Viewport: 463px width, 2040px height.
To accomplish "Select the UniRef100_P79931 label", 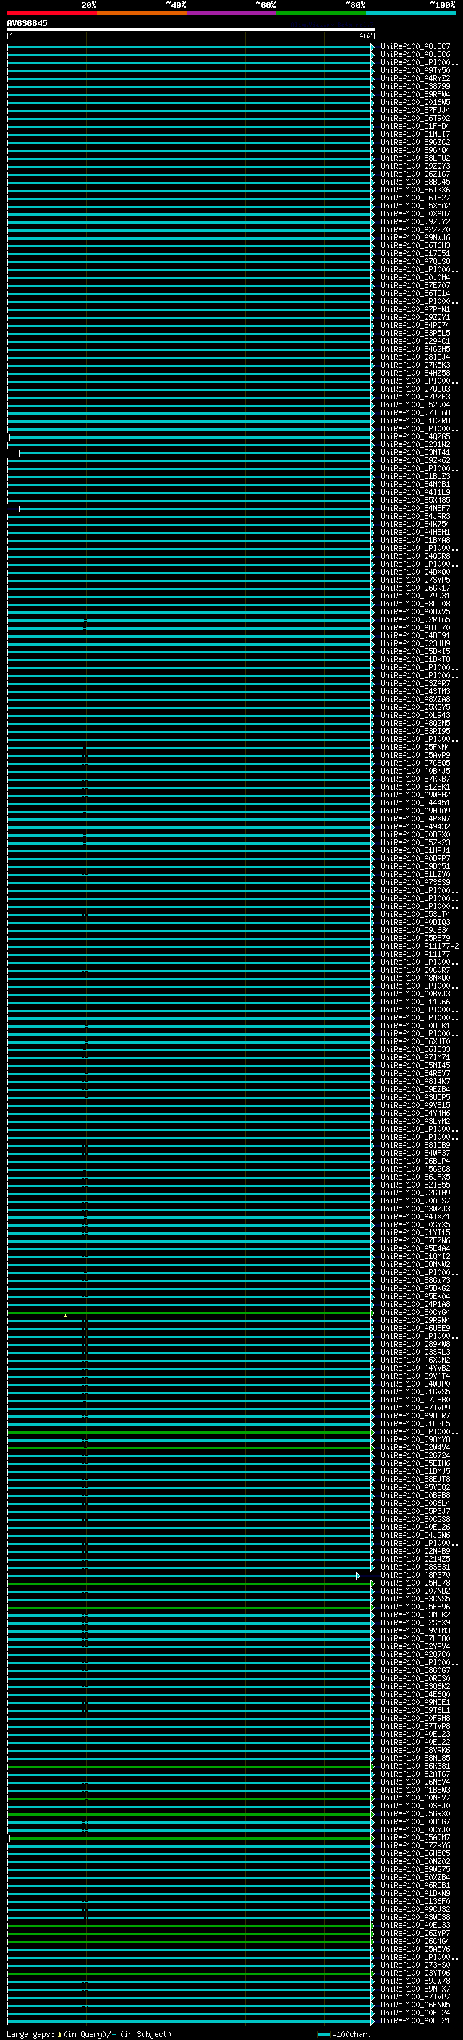I will click(415, 596).
